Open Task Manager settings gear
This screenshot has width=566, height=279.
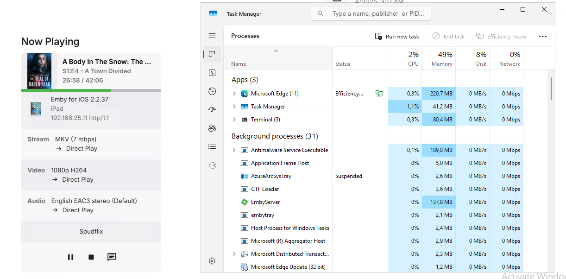pos(212,261)
